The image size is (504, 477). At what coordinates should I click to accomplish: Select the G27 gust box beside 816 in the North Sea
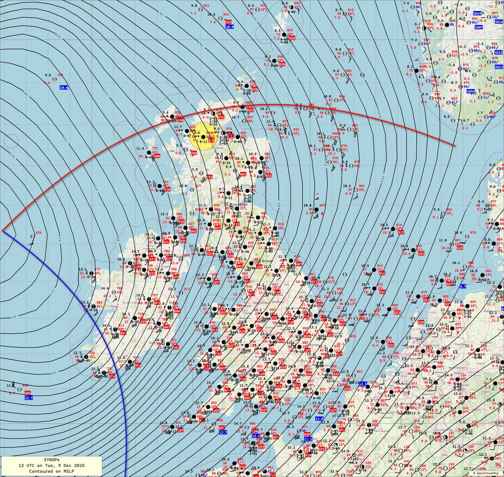coord(401,232)
